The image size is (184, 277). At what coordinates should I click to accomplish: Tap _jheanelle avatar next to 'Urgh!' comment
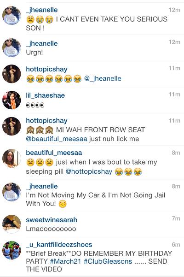pyautogui.click(x=11, y=47)
